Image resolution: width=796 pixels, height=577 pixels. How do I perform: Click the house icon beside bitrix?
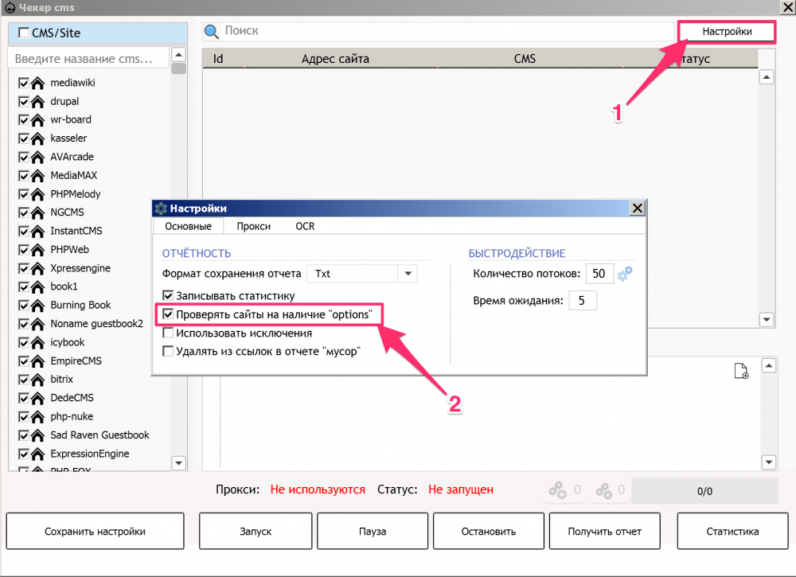click(37, 380)
